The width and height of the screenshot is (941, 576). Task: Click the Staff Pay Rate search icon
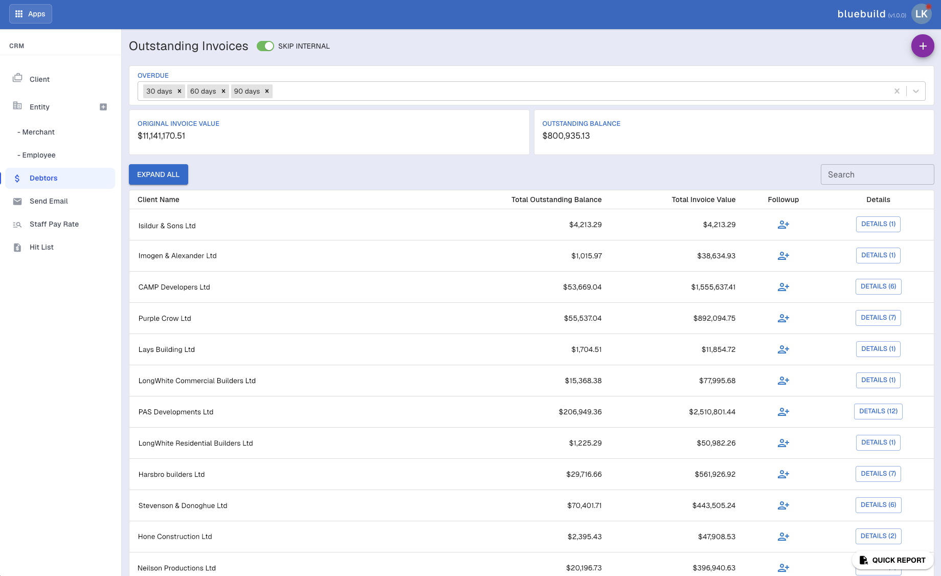17,225
